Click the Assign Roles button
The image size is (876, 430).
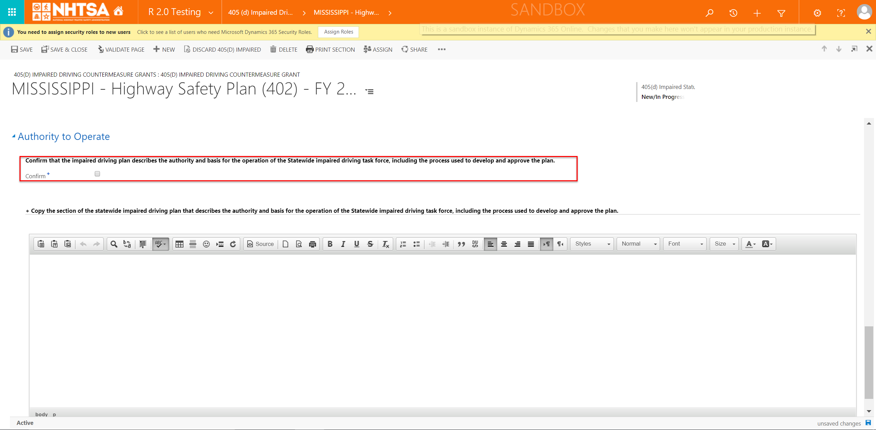coord(338,32)
